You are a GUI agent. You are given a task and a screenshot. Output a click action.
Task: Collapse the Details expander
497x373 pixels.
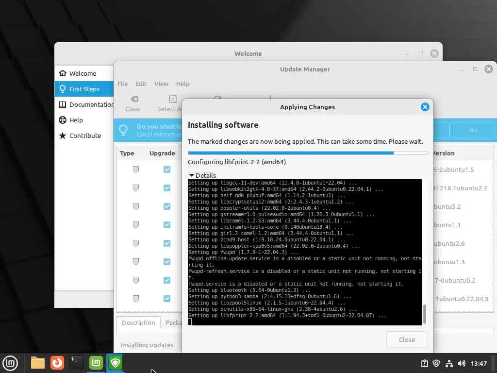pos(202,175)
